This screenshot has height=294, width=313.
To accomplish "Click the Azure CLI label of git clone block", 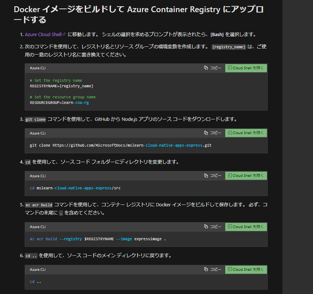I will click(x=38, y=133).
